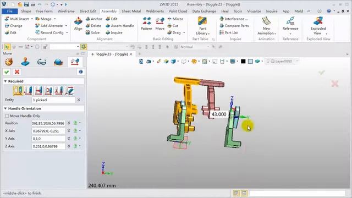Edit the X Axis value field
Viewport: 352px width, 198px height.
click(x=48, y=131)
